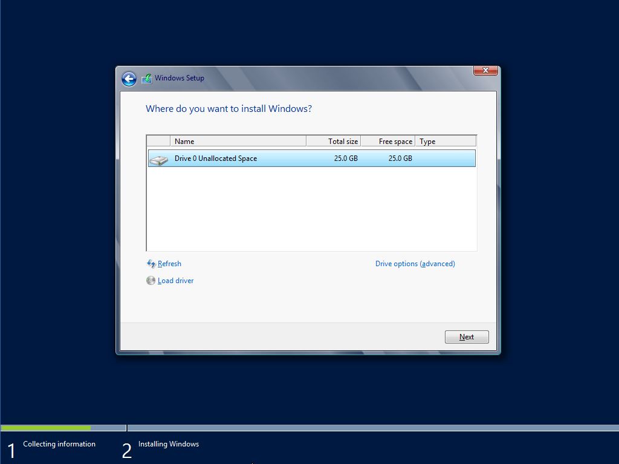Open Drive options (advanced)

point(415,264)
